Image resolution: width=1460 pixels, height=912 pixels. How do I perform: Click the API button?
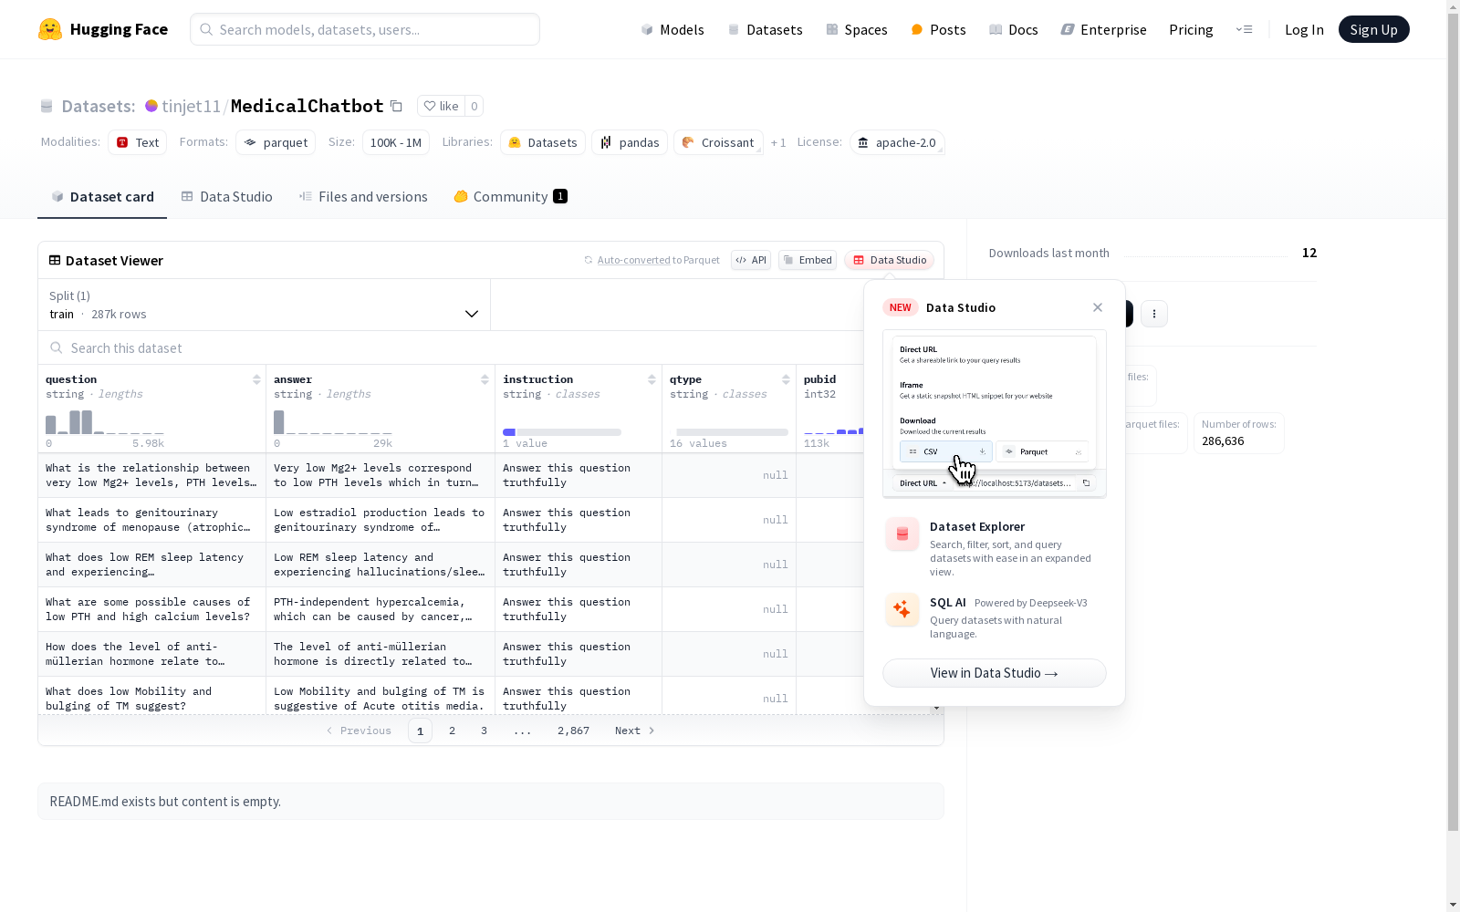[x=751, y=260]
